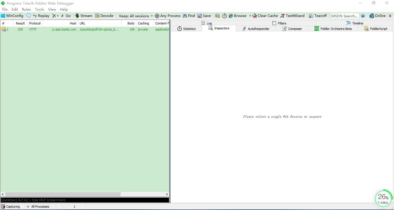Click the blue help question icon

pos(363,16)
